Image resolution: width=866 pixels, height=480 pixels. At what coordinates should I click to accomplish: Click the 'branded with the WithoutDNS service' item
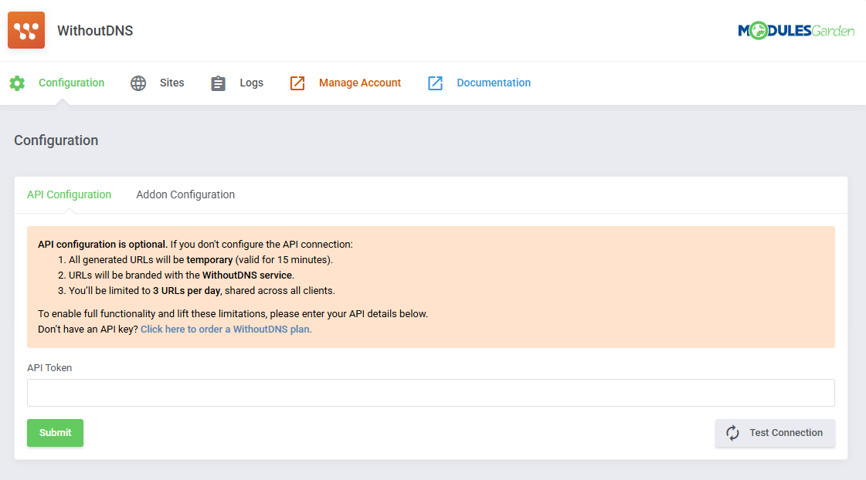(x=181, y=275)
